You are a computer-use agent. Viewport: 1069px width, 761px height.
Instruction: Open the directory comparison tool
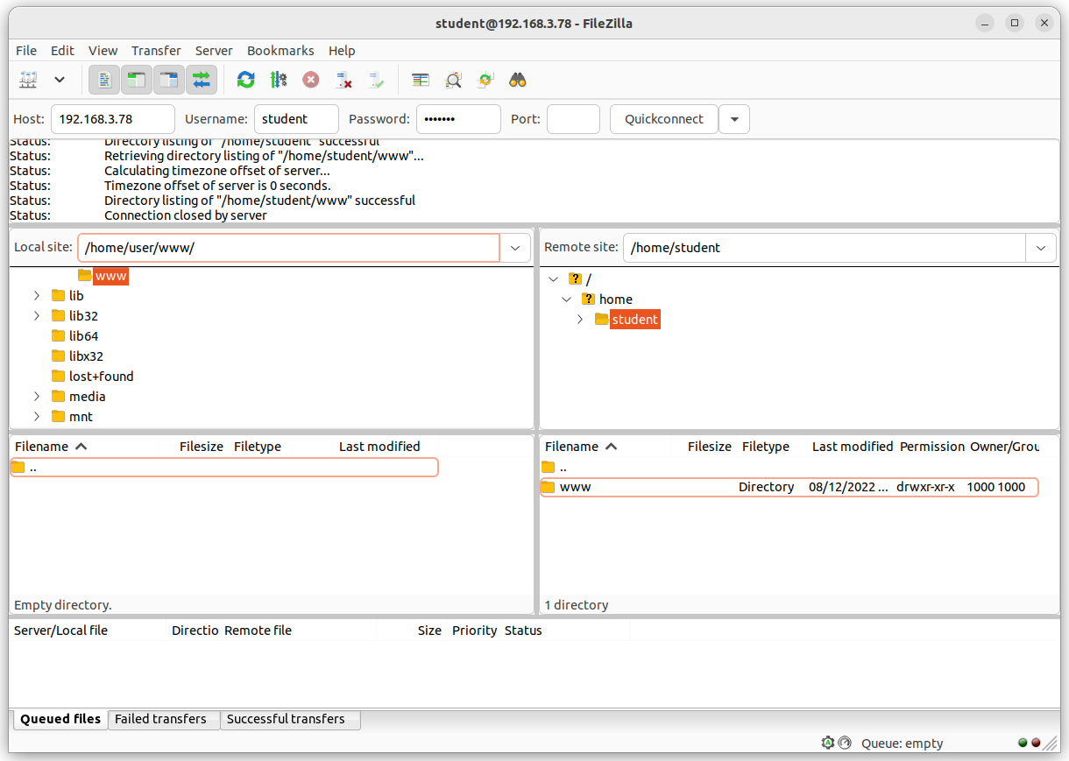[453, 80]
